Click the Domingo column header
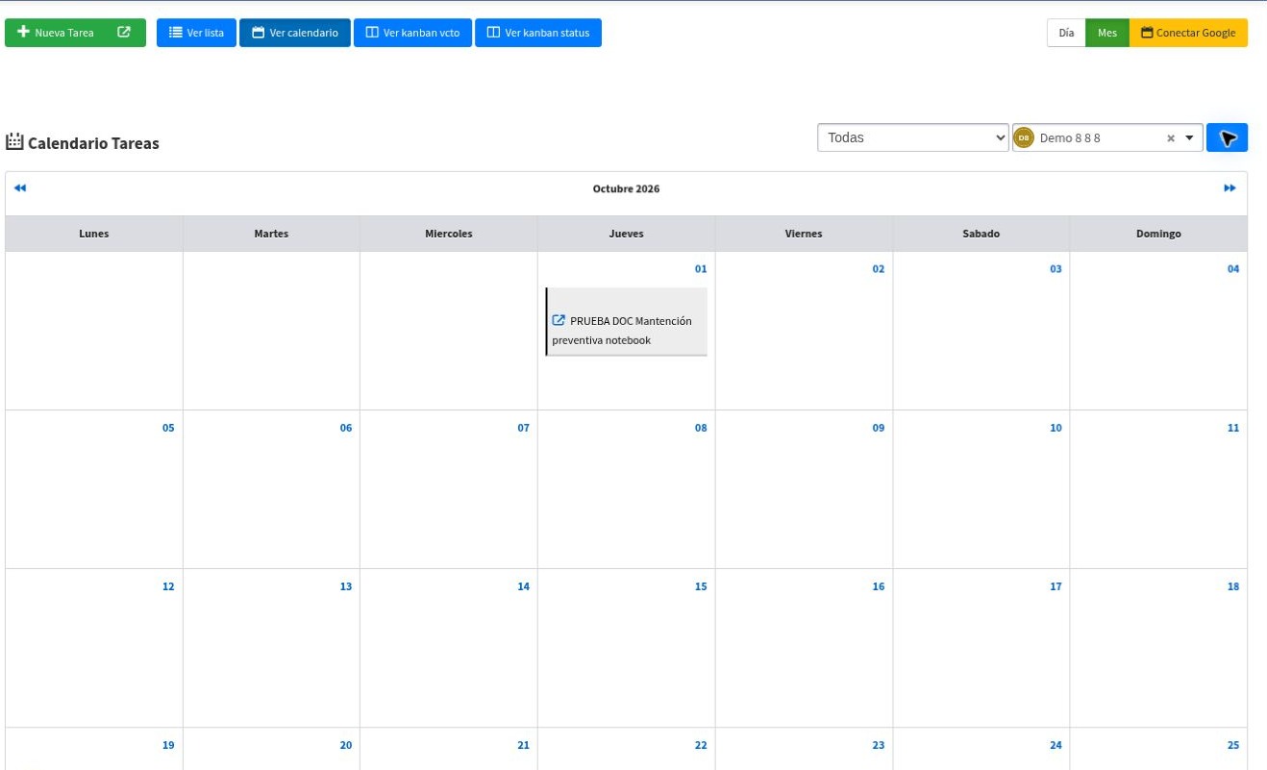The width and height of the screenshot is (1267, 770). 1158,234
